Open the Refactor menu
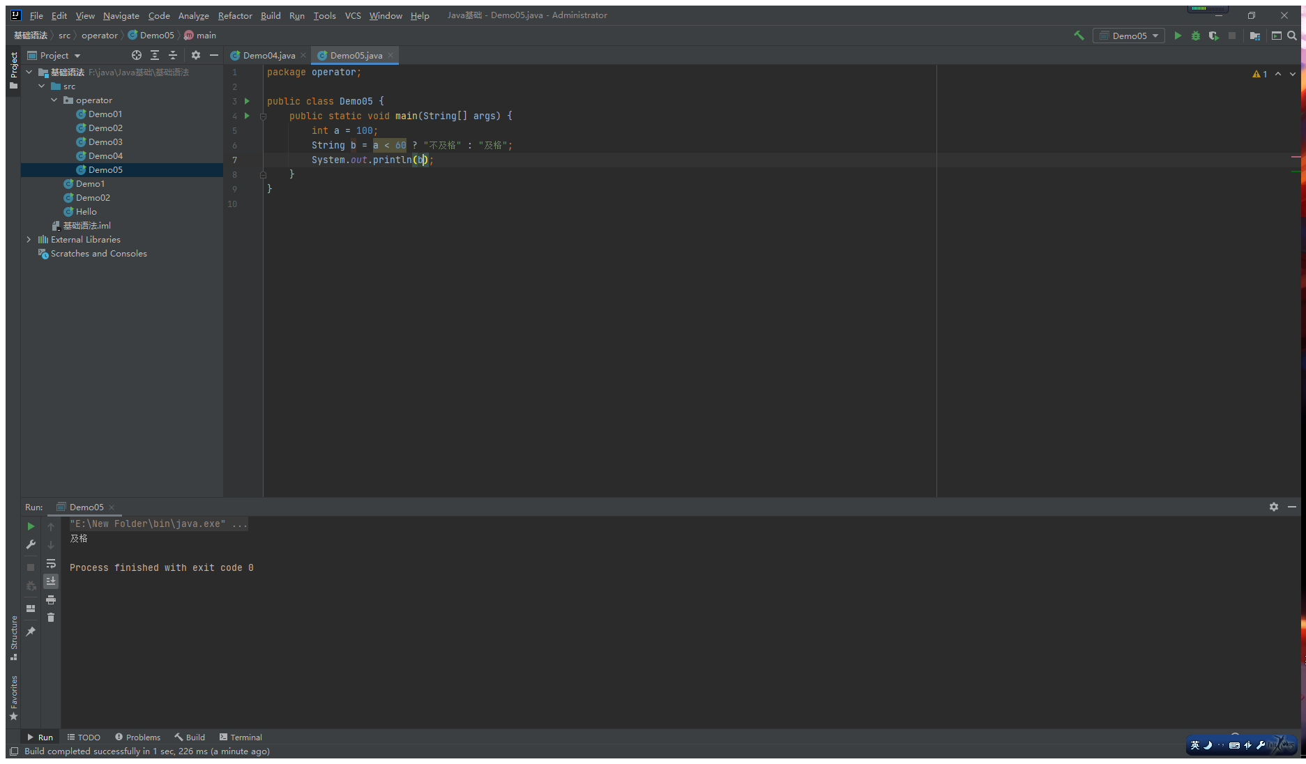1306x764 pixels. 235,15
